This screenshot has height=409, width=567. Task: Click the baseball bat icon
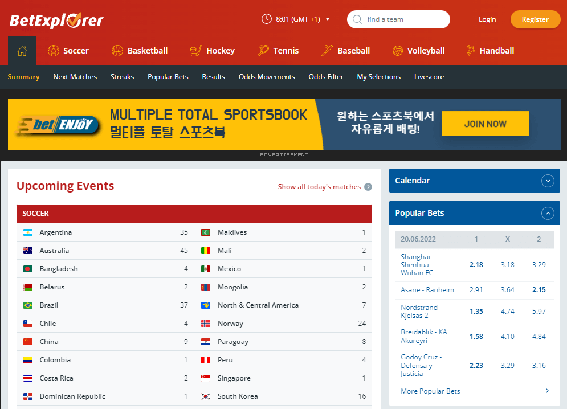(327, 51)
